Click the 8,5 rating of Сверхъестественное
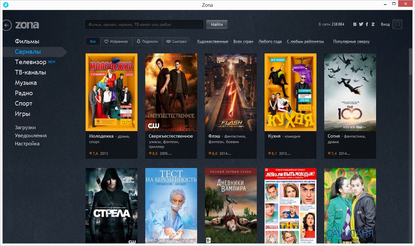 (x=153, y=153)
